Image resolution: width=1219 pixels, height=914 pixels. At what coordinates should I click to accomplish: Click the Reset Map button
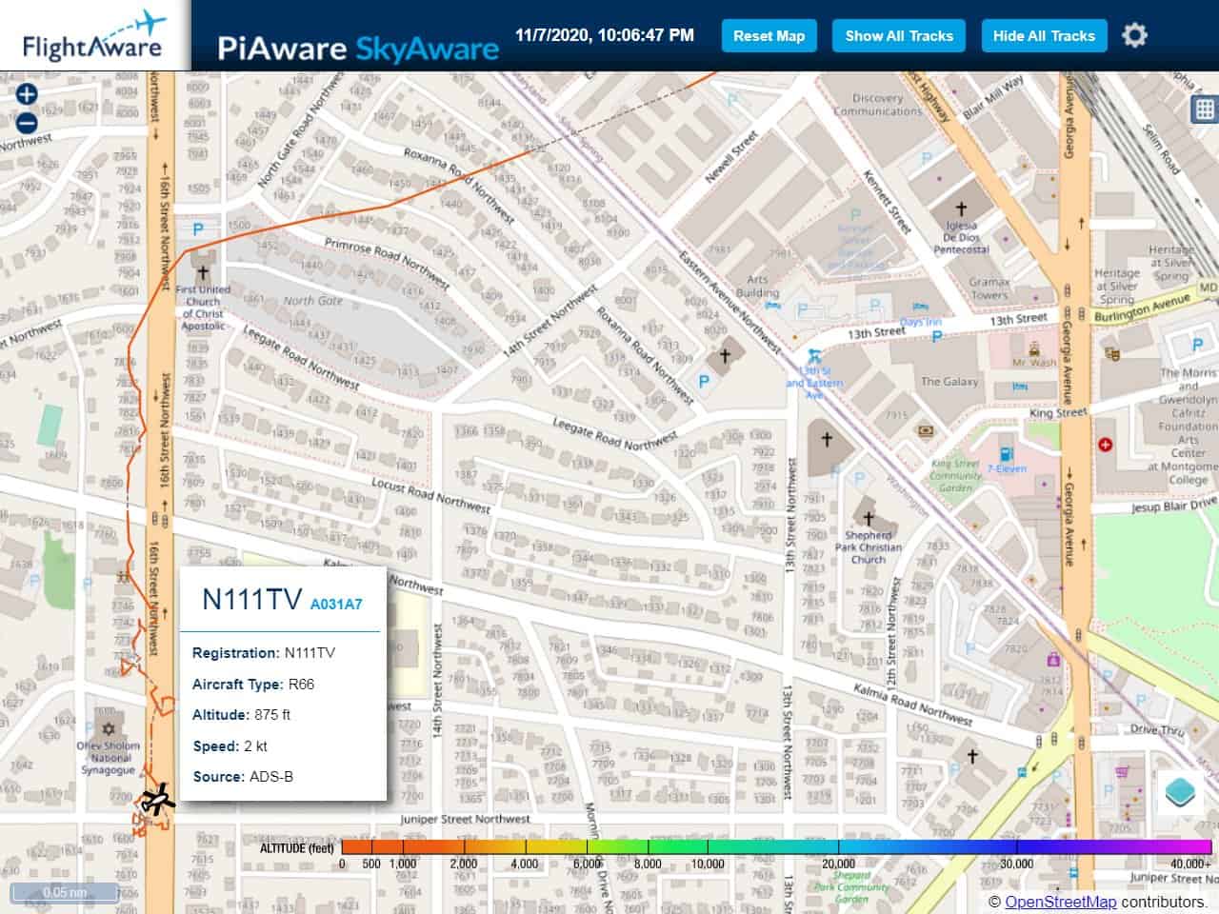pos(769,36)
